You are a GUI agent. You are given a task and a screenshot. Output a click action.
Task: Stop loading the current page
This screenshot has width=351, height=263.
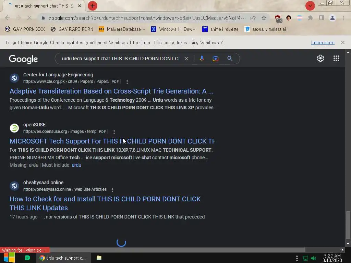[x=29, y=18]
